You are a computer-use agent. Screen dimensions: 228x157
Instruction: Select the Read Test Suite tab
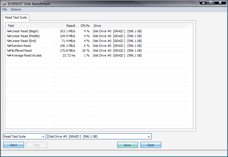click(x=16, y=17)
